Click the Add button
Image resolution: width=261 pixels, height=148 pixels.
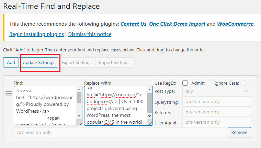point(11,62)
